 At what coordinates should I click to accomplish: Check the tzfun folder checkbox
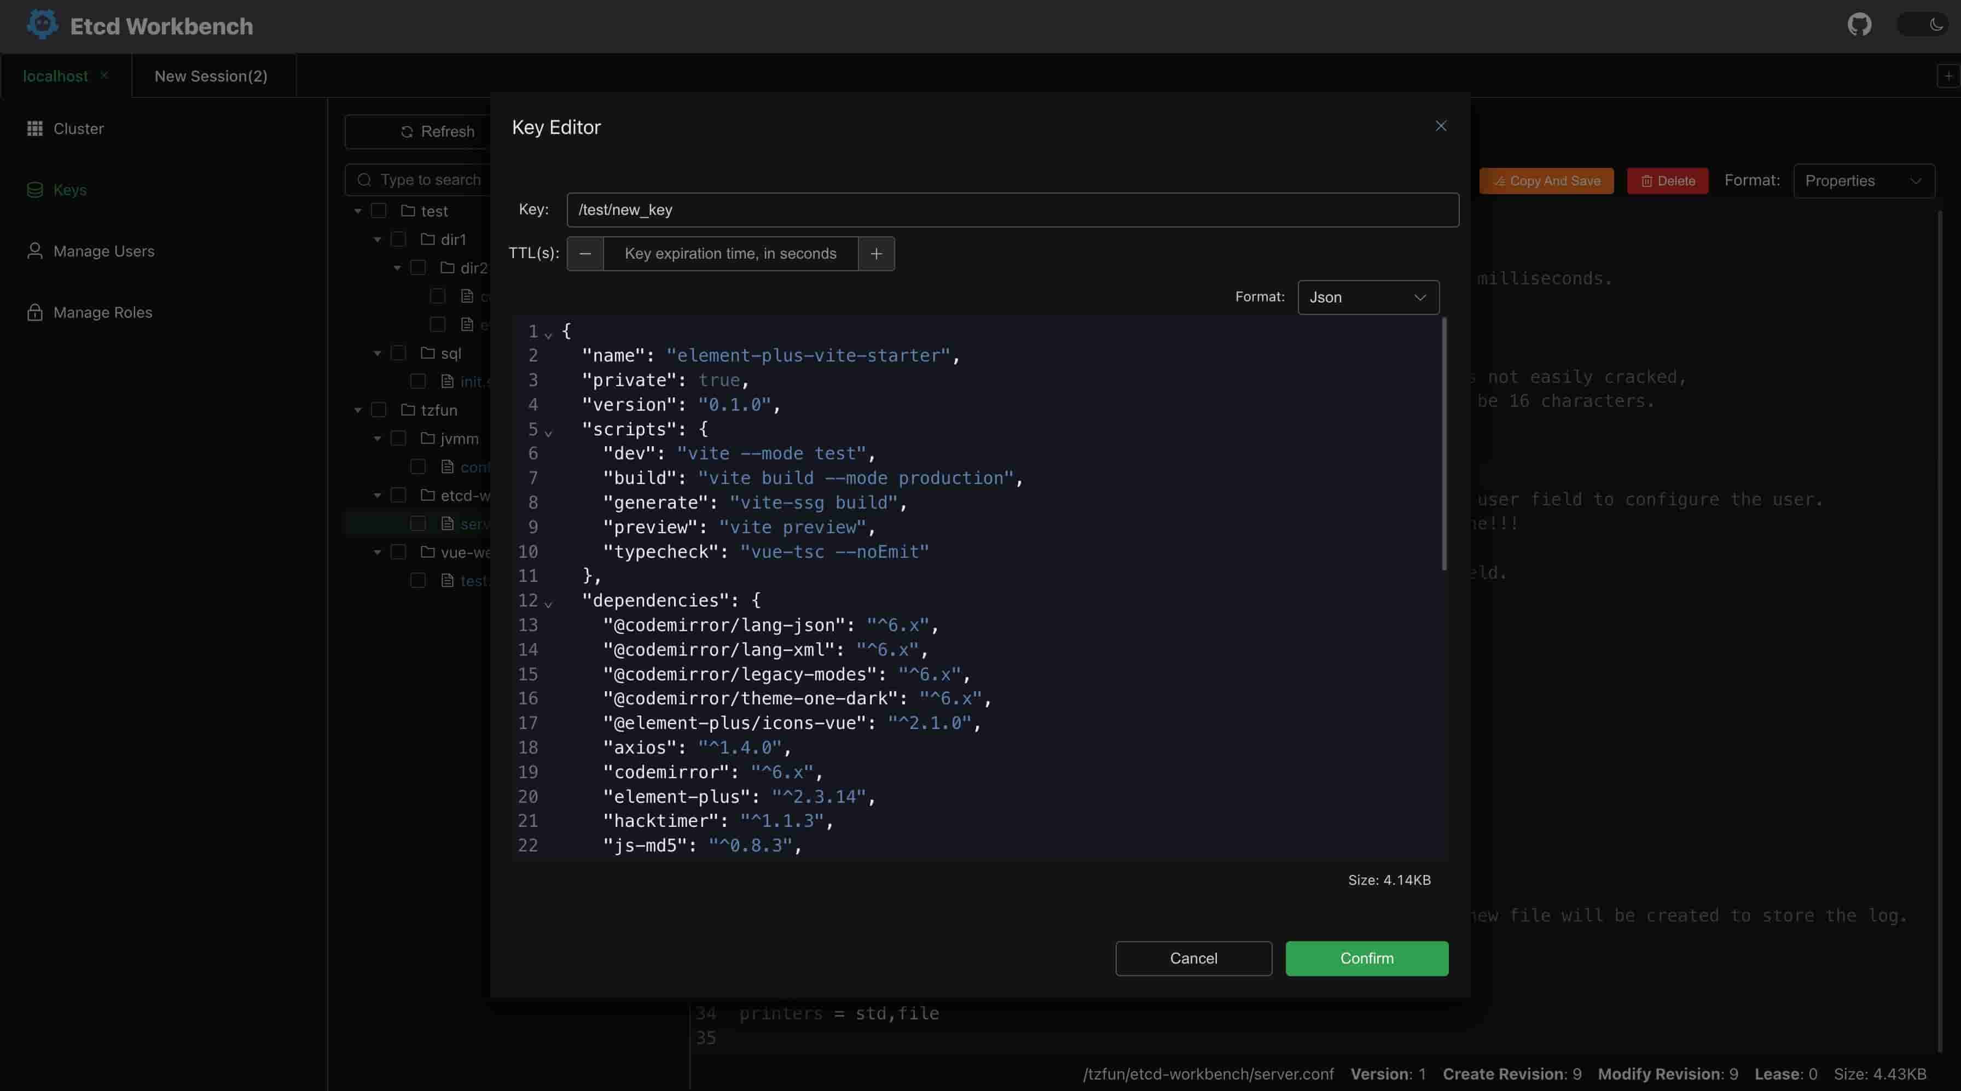pos(378,410)
